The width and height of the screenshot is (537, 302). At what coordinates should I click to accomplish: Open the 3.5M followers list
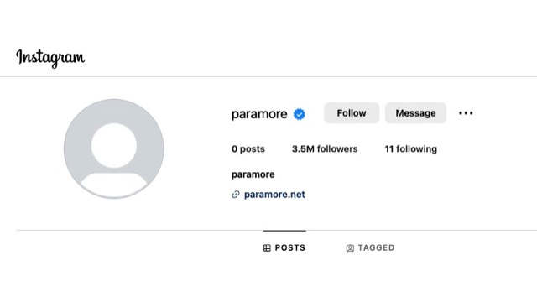pyautogui.click(x=325, y=149)
